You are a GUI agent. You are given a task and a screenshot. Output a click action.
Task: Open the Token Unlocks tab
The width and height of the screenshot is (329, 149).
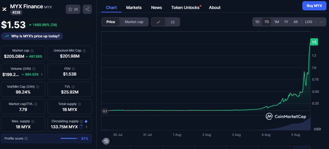coord(185,8)
